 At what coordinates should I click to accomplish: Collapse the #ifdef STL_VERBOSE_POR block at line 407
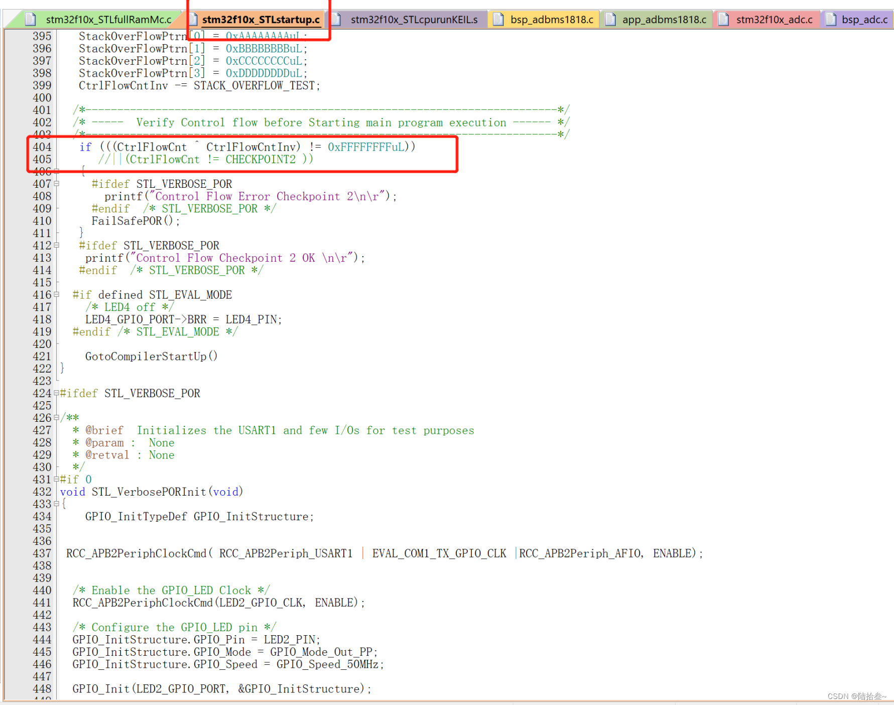tap(56, 184)
